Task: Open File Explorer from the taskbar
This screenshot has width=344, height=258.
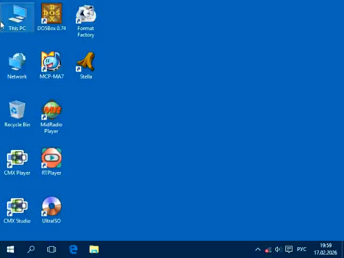Action: 94,249
